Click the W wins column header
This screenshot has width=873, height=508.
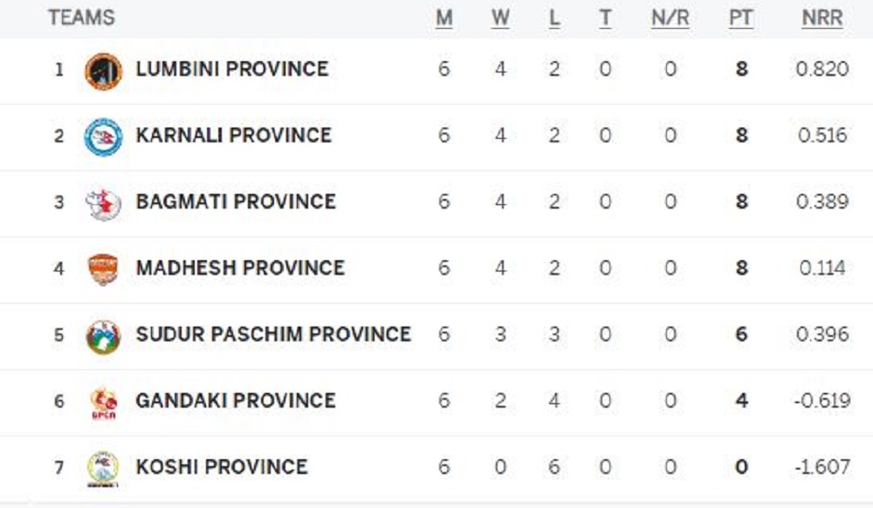(500, 18)
